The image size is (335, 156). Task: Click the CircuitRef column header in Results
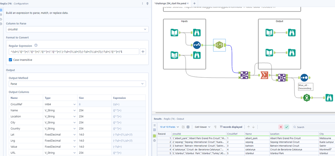(235, 134)
